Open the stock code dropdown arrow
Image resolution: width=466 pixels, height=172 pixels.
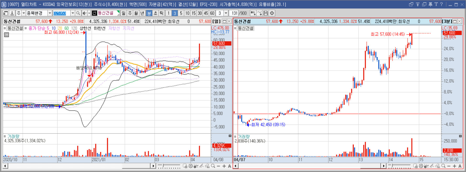pyautogui.click(x=73, y=13)
